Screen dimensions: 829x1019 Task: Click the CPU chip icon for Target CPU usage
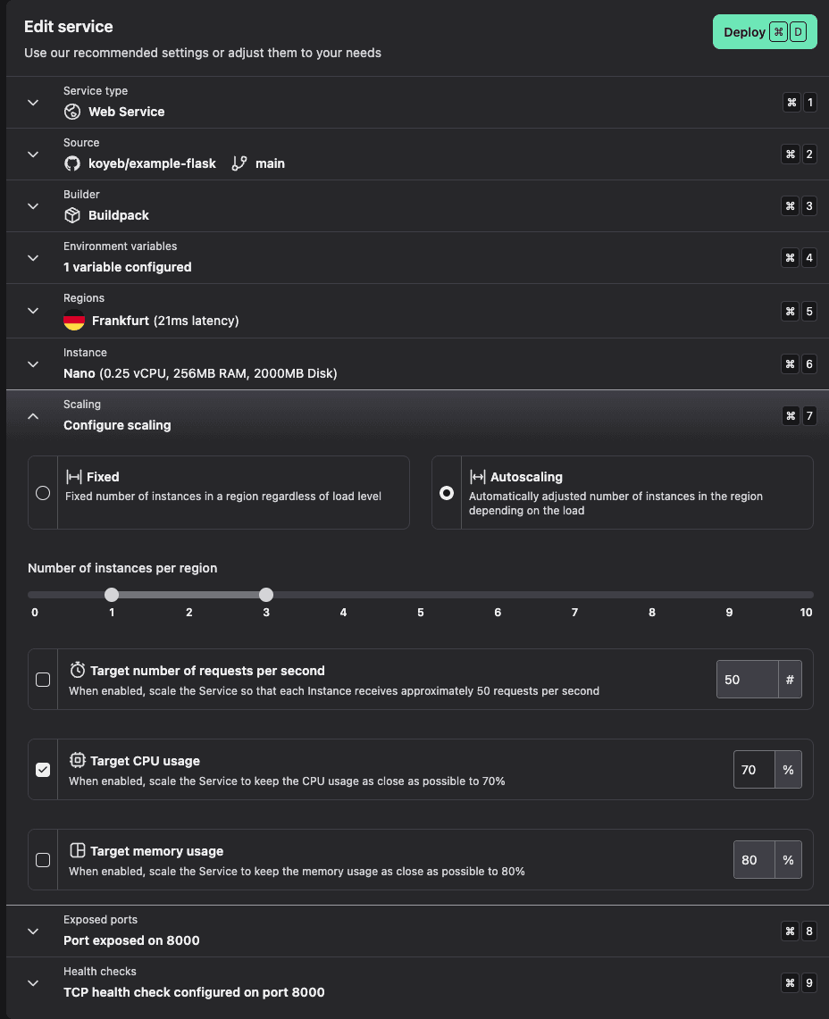(78, 761)
